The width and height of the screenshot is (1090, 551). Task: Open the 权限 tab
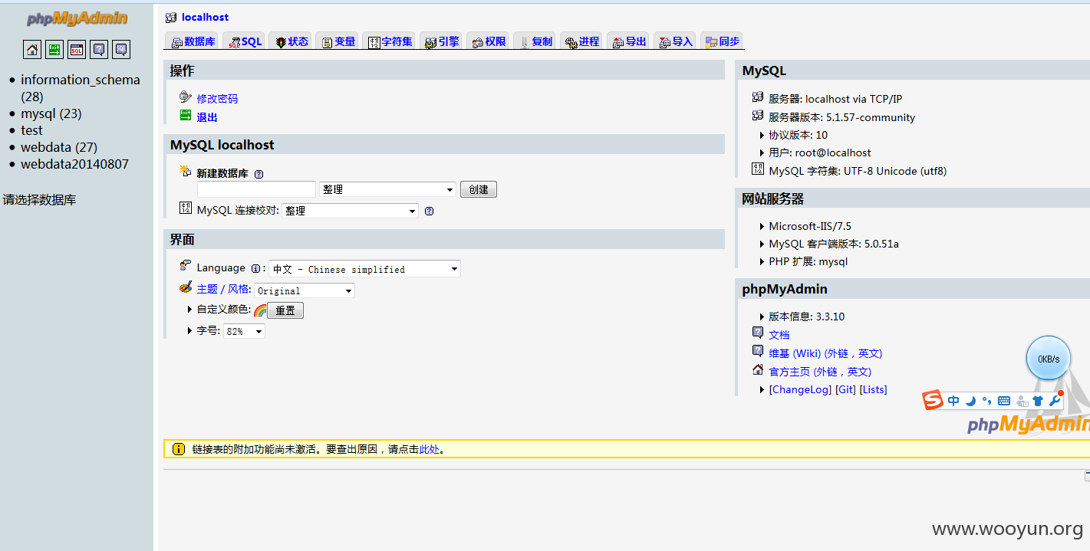[x=489, y=41]
